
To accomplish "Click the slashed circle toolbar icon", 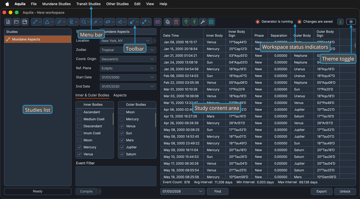I will [97, 22].
